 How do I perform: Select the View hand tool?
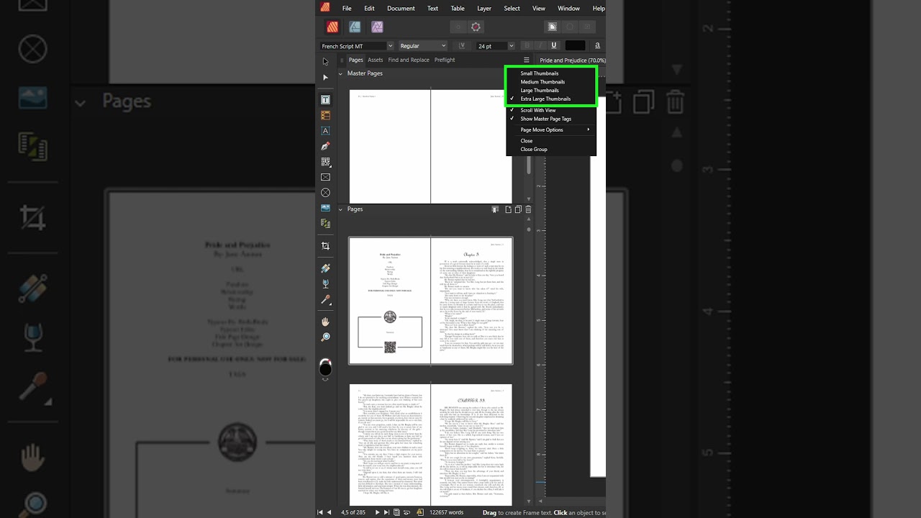point(325,322)
